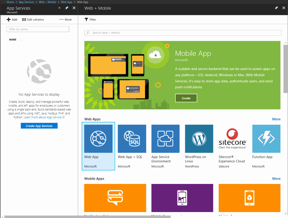
Task: Click the WordPress on Linux label
Action: [x=195, y=159]
